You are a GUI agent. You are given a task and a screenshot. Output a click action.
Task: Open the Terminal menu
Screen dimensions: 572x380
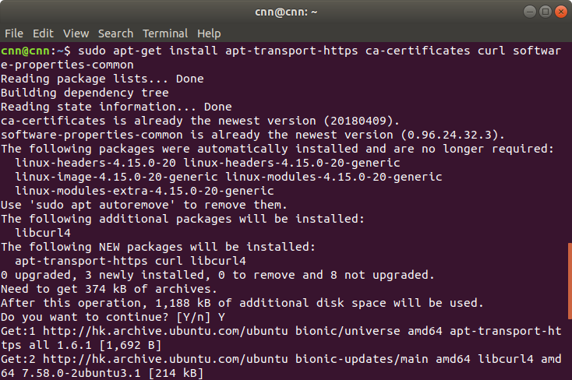pyautogui.click(x=165, y=33)
